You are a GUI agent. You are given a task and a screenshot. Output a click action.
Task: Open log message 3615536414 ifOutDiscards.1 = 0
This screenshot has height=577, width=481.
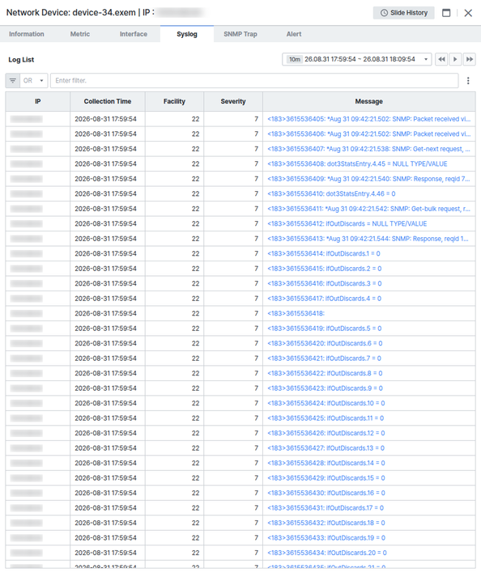click(x=324, y=254)
